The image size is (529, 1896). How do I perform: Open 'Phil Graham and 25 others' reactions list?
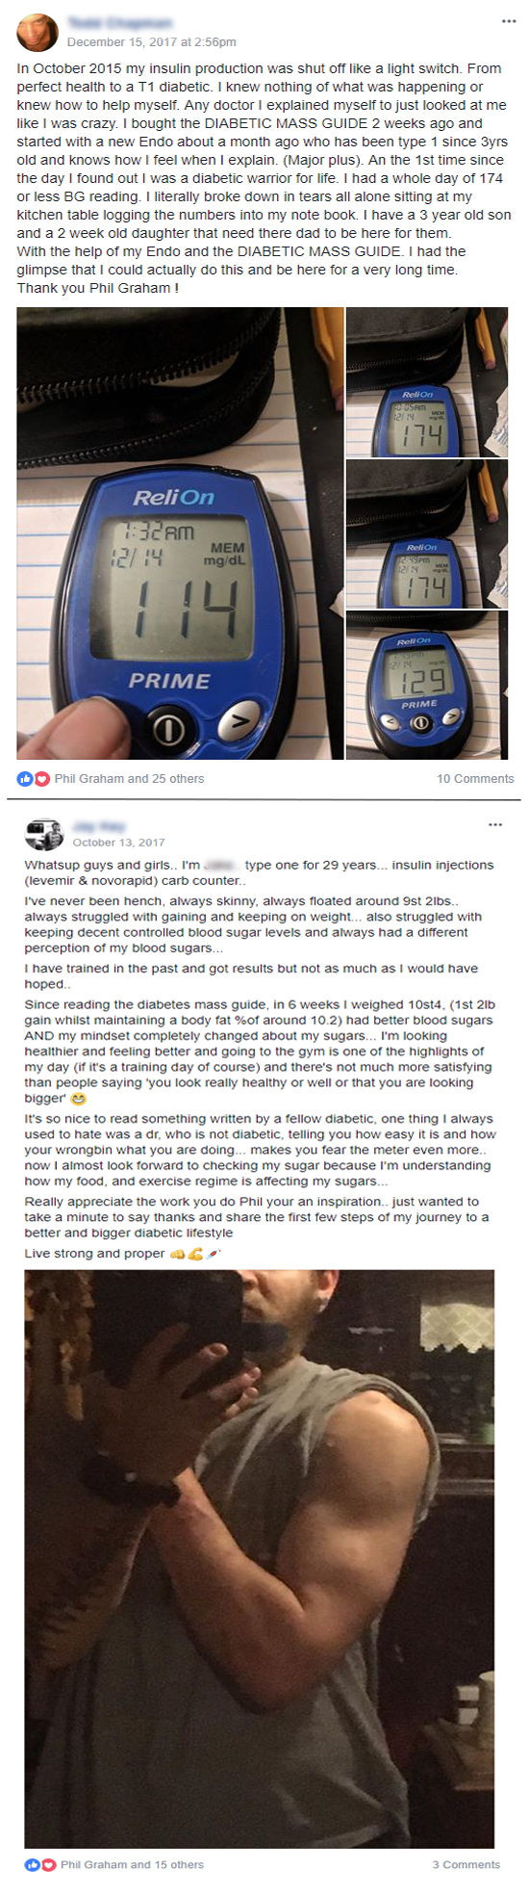[x=129, y=778]
